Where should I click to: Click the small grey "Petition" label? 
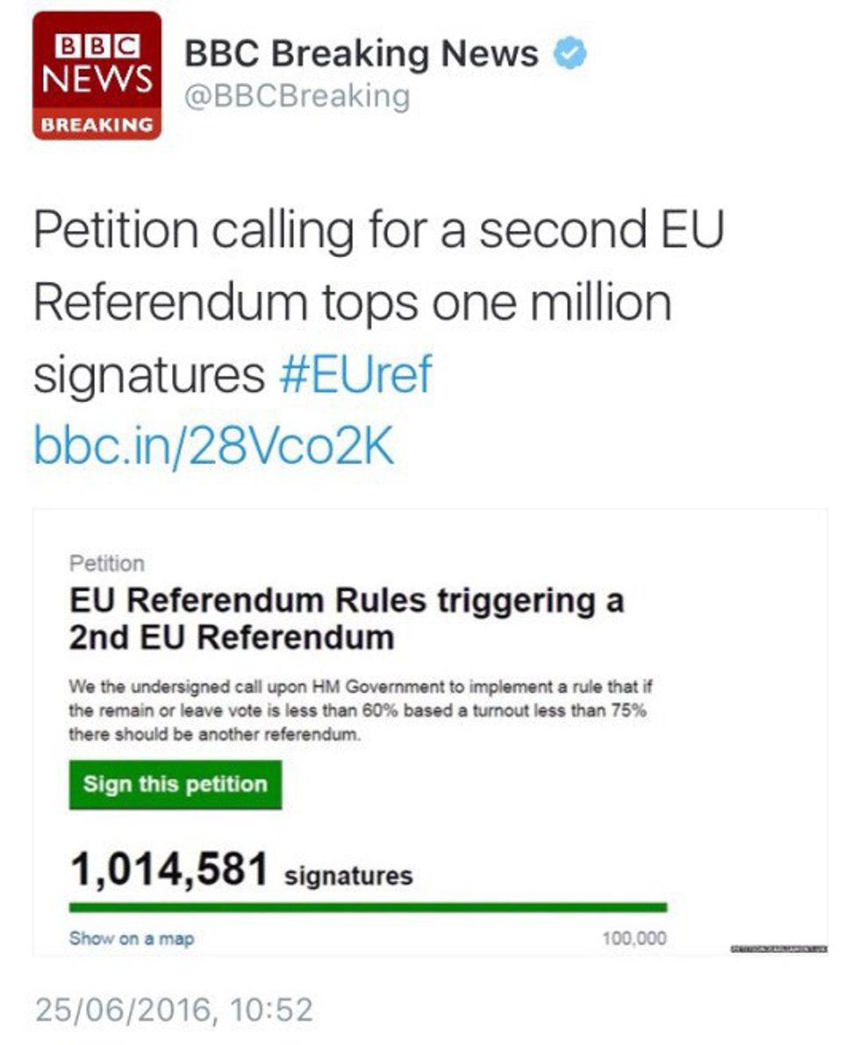(x=106, y=563)
